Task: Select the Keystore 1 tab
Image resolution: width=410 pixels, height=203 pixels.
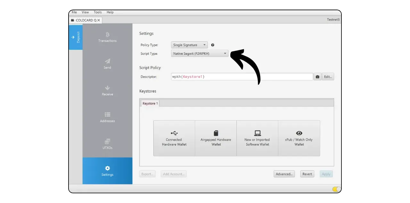Action: click(x=150, y=103)
